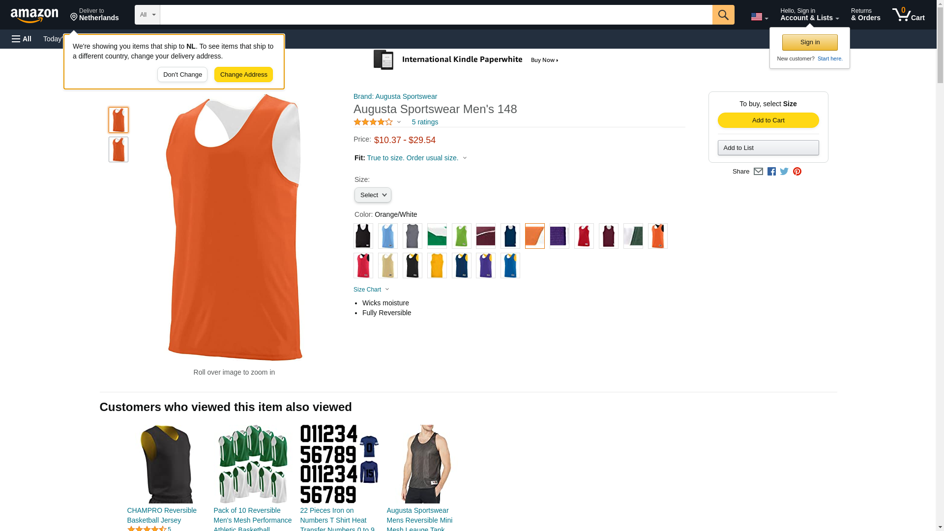Image resolution: width=944 pixels, height=531 pixels.
Task: Open the country flag language selector
Action: pyautogui.click(x=759, y=17)
